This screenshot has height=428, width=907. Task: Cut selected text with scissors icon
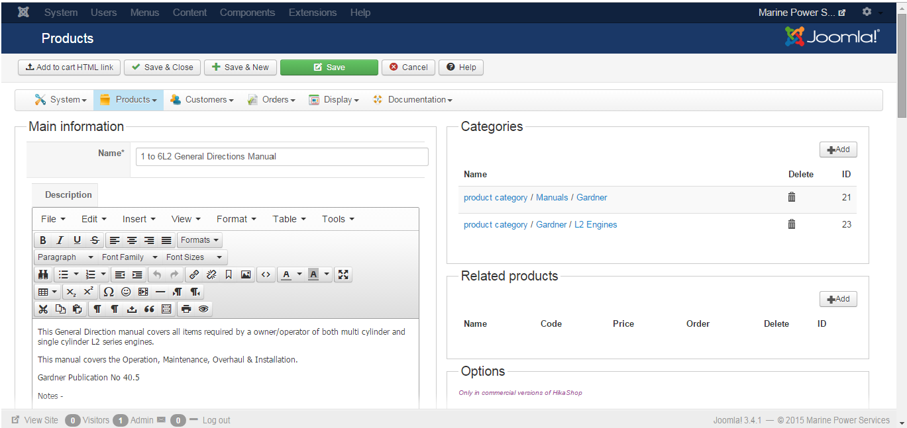pyautogui.click(x=43, y=309)
